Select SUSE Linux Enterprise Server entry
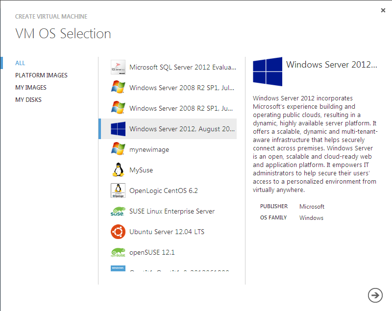 [169, 211]
